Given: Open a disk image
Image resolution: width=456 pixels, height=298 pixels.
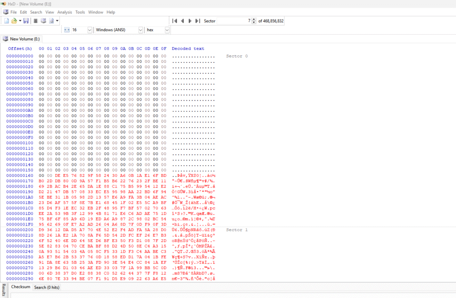Looking at the screenshot, I should pyautogui.click(x=51, y=20).
